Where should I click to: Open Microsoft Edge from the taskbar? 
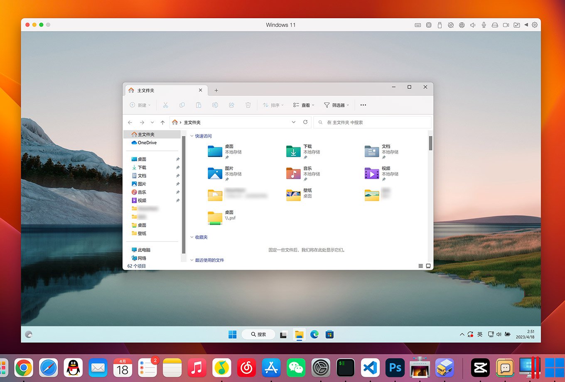pos(314,334)
